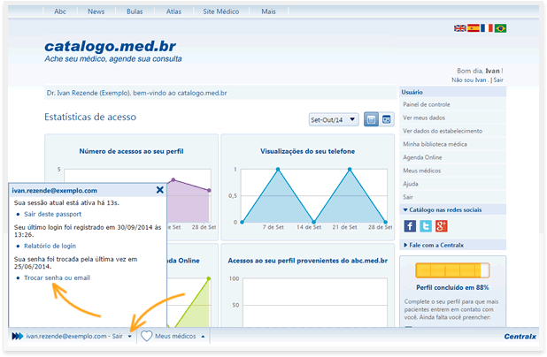
Task: Switch to grid statistics view
Action: tap(387, 119)
